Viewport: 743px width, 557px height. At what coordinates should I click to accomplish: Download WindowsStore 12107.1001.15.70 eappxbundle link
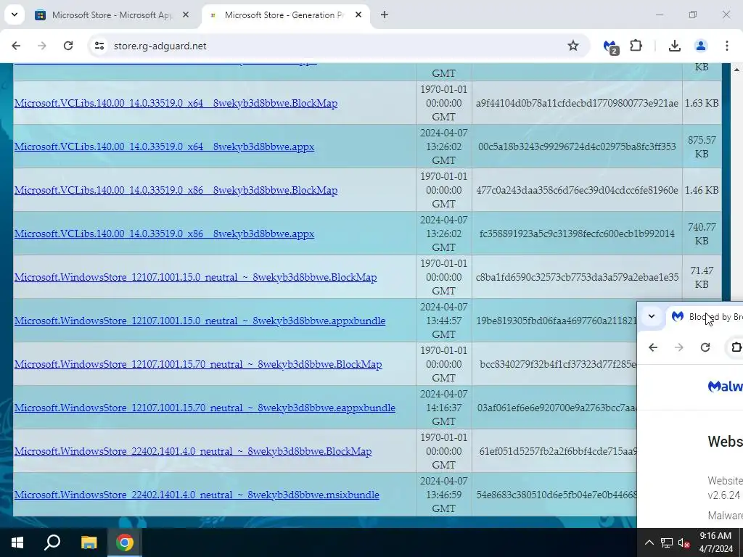coord(205,408)
